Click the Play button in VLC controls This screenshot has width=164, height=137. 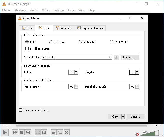click(x=5, y=132)
